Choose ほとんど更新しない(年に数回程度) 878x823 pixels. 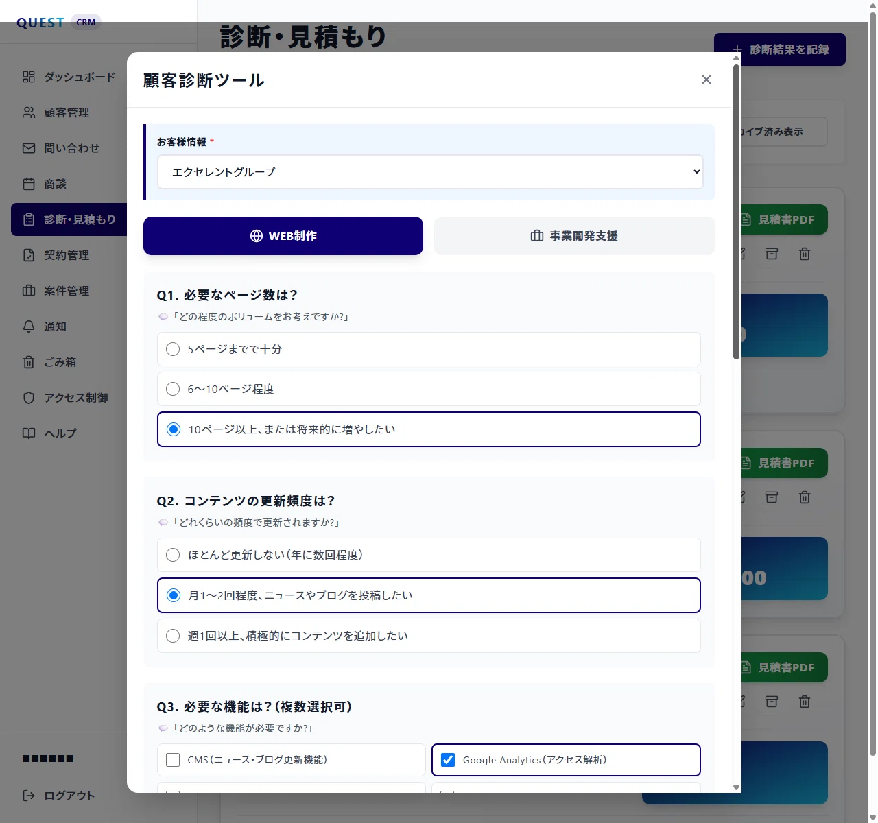pyautogui.click(x=429, y=555)
